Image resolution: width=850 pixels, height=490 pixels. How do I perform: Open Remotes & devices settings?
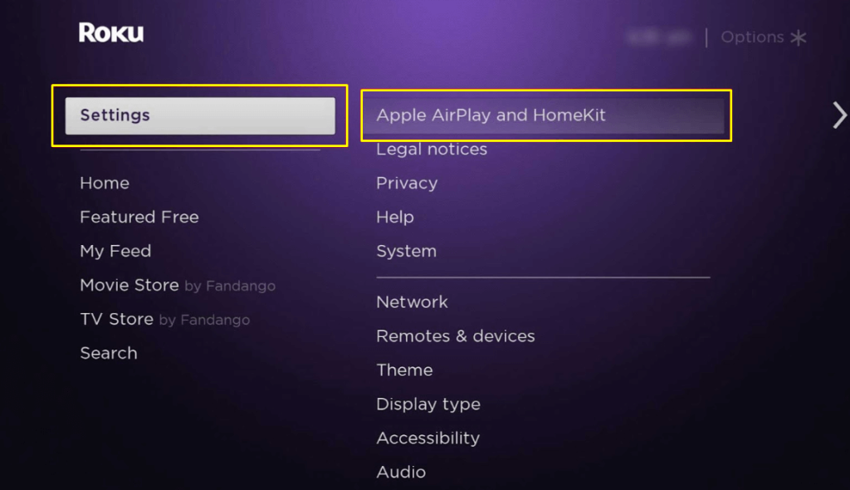click(456, 336)
